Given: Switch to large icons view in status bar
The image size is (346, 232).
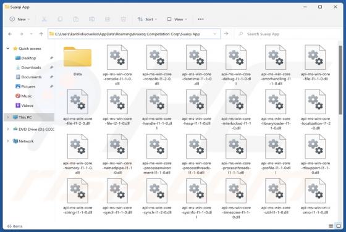Looking at the screenshot, I should coord(339,226).
